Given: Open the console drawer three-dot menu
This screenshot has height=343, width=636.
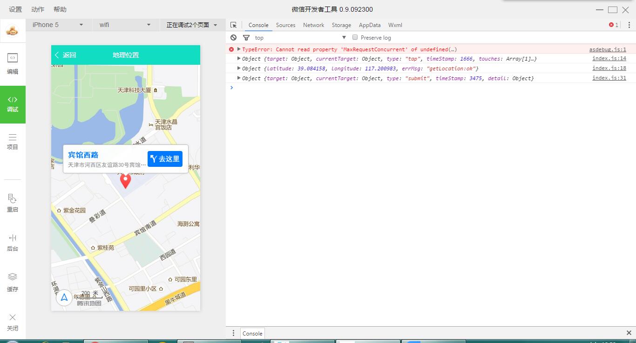Looking at the screenshot, I should tap(234, 333).
